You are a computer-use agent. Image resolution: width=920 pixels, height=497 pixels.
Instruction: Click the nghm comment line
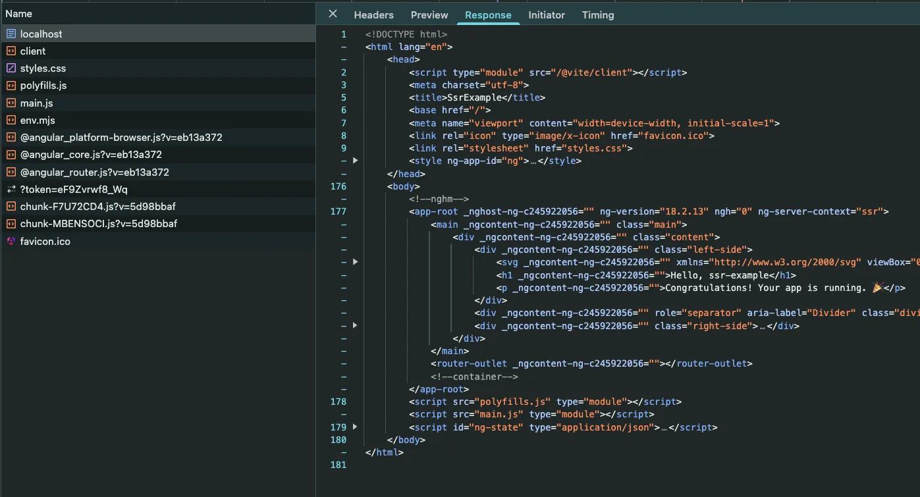[439, 199]
